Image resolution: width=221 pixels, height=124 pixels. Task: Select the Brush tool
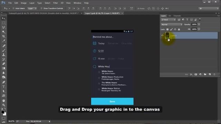(4, 50)
